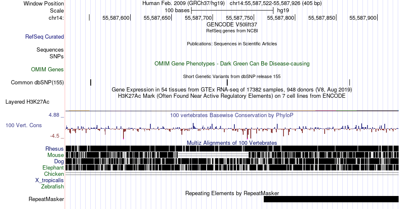Click the Mouse alignment gap double line
Image resolution: width=399 pixels, height=209 pixels.
[x=213, y=155]
